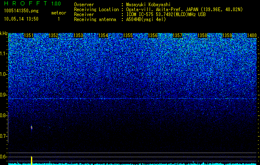260x165 pixels.
Task: Click the 1355 time marker
Action: click(x=128, y=35)
